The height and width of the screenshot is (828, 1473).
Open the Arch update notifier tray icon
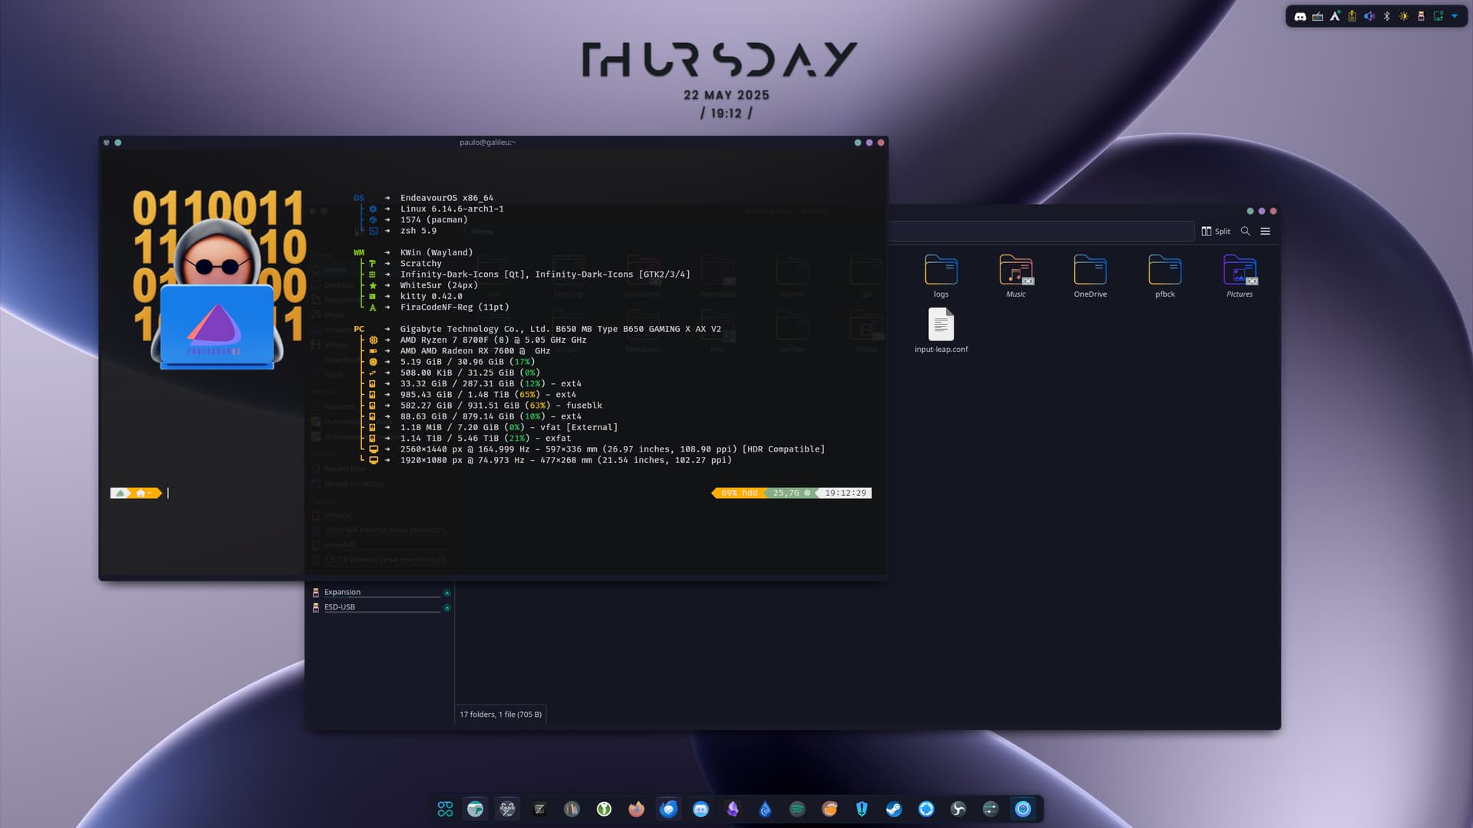pyautogui.click(x=1335, y=16)
